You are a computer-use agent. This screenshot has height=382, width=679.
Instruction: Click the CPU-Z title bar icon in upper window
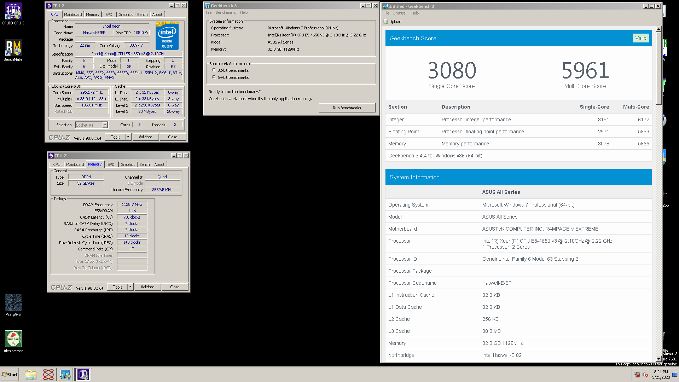(49, 6)
